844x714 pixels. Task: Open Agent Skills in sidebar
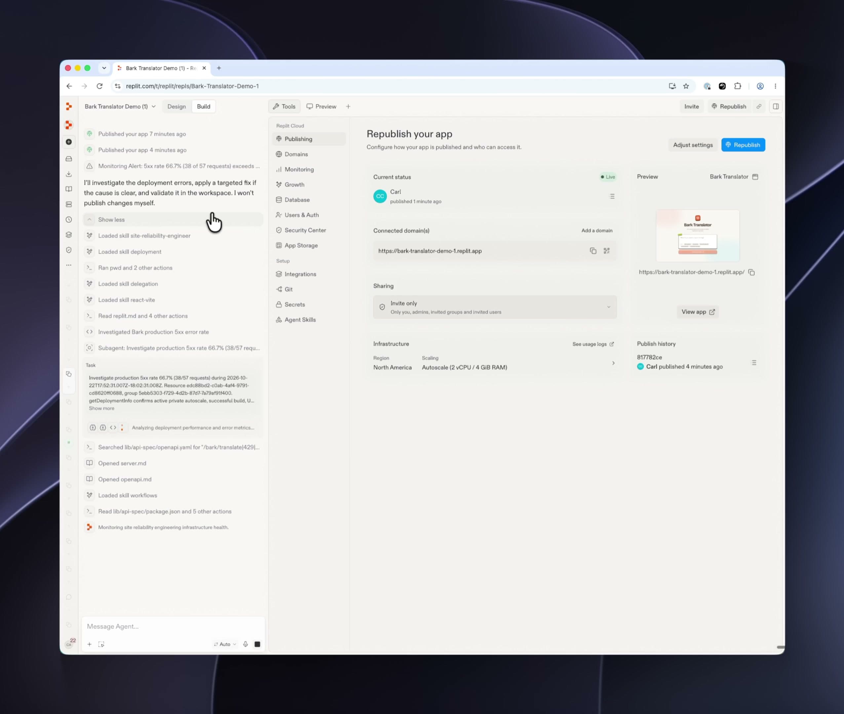click(x=309, y=320)
